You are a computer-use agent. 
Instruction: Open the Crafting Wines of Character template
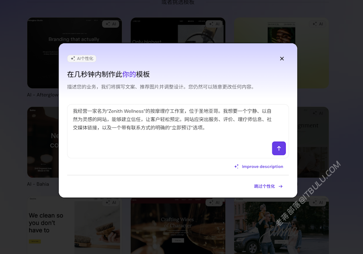[x=178, y=226]
